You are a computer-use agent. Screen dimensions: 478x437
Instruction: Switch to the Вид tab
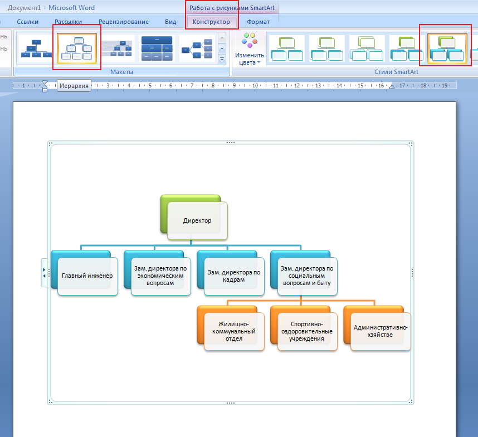pyautogui.click(x=170, y=22)
